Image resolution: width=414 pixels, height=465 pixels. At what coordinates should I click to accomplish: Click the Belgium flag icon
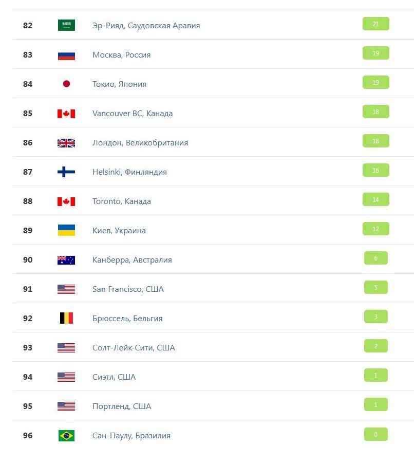[x=66, y=319]
